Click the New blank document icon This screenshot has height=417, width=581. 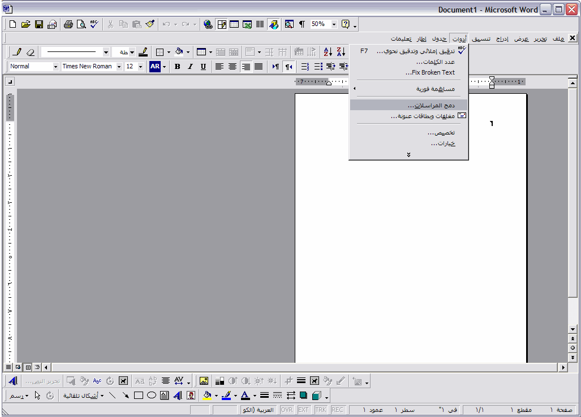coord(12,24)
